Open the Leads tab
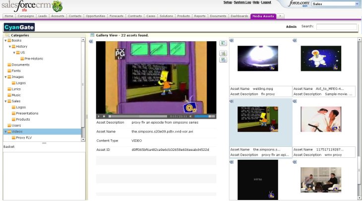 pos(43,16)
